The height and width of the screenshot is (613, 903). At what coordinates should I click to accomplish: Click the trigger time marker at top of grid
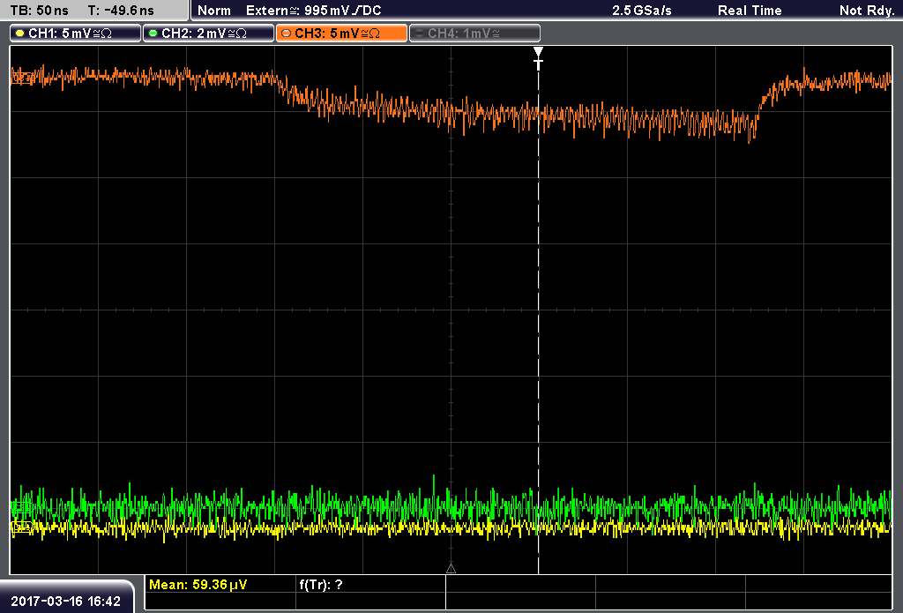click(539, 58)
